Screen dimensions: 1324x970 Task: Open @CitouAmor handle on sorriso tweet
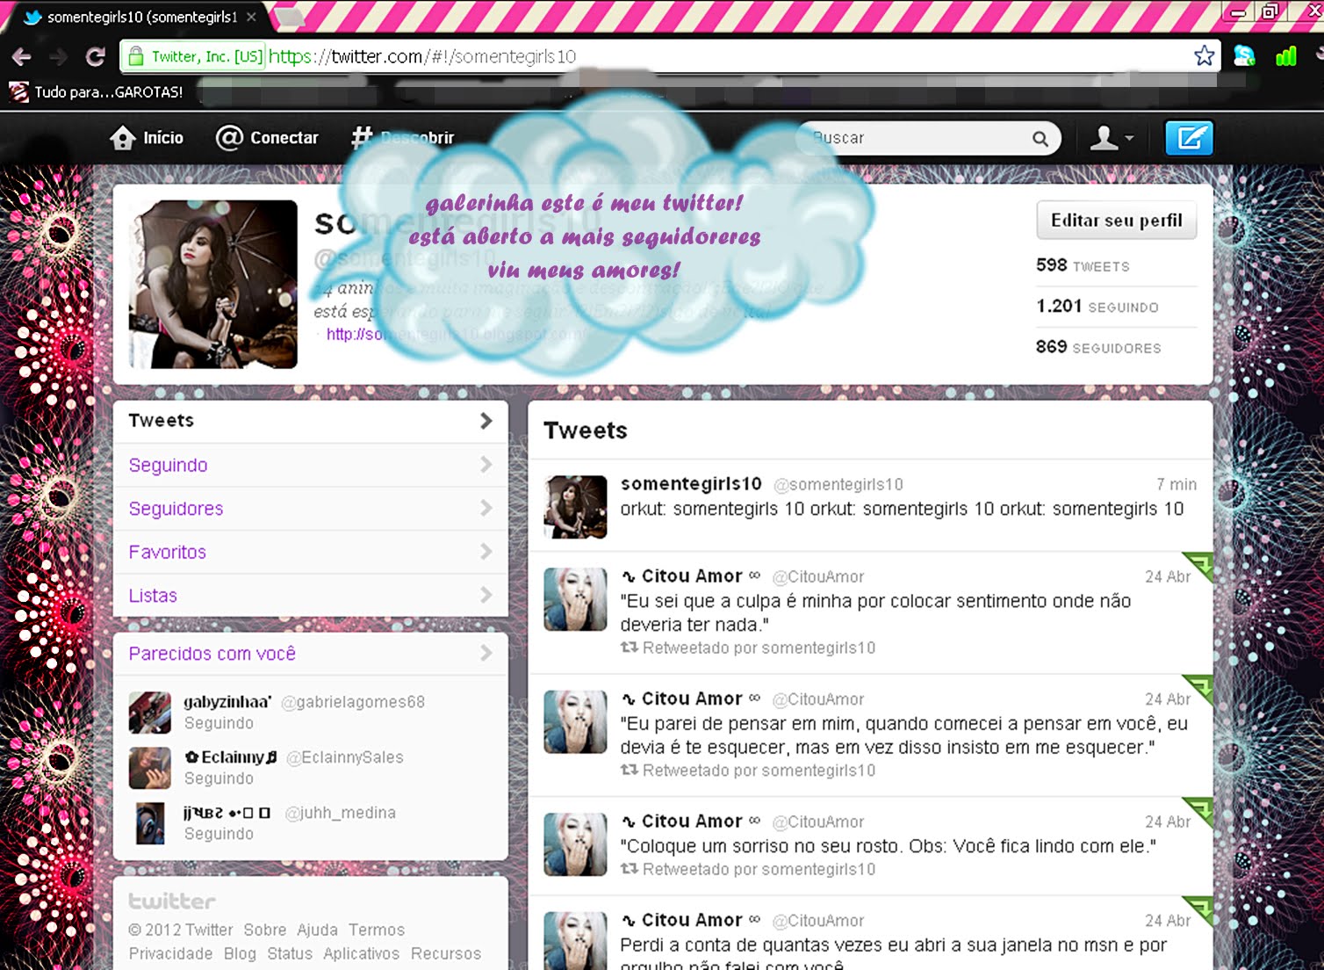coord(818,822)
